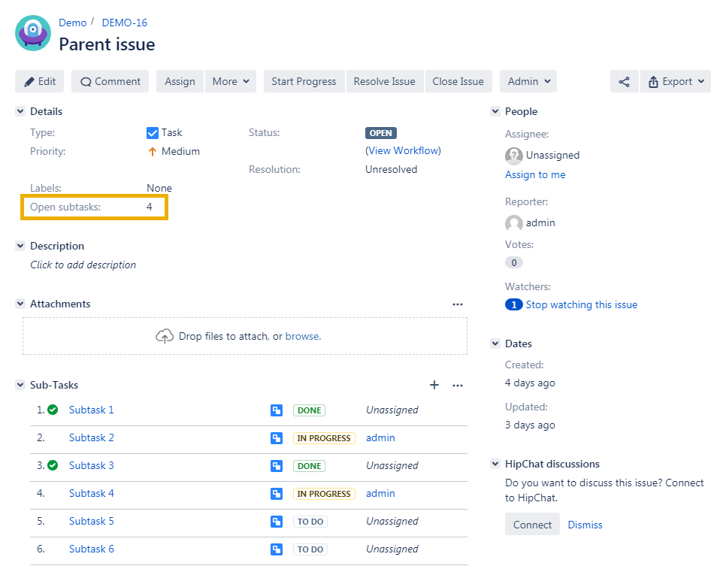This screenshot has width=726, height=581.
Task: Click the sub-task type icon for Subtask 4
Action: 277,494
